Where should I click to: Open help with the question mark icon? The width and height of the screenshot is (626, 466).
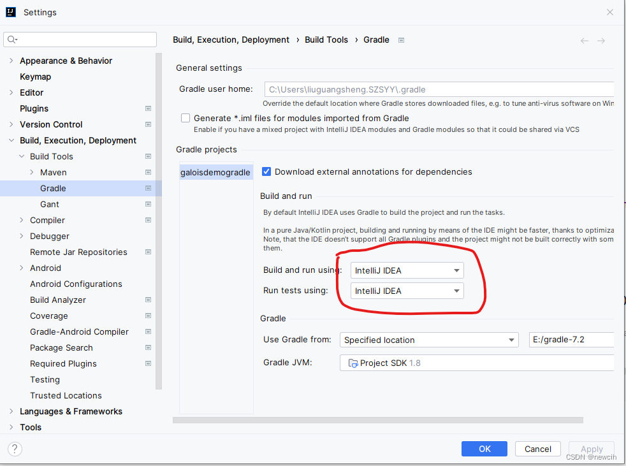coord(15,449)
